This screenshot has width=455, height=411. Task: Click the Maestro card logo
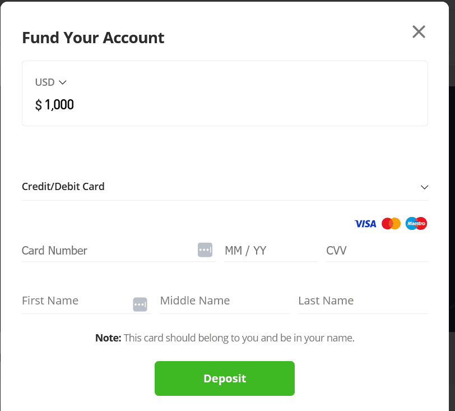pos(416,224)
